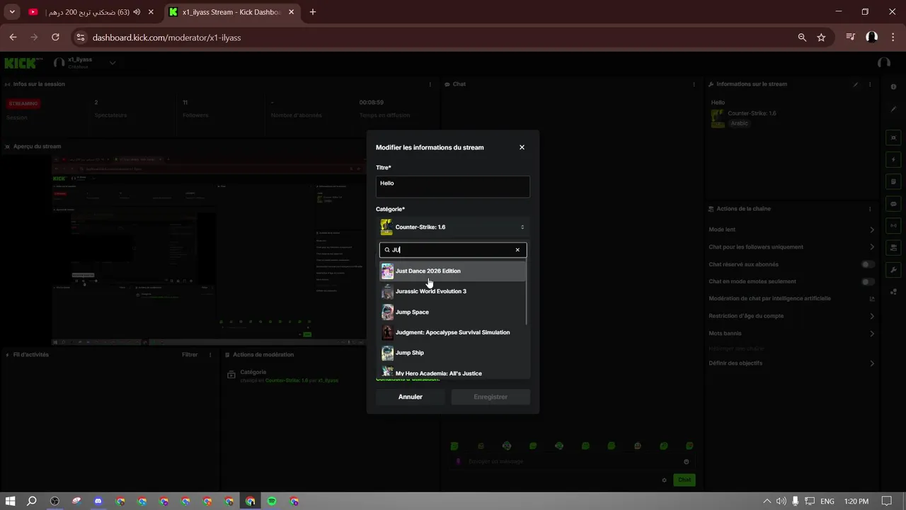The image size is (906, 510).
Task: Open Windows taskbar search
Action: click(32, 501)
